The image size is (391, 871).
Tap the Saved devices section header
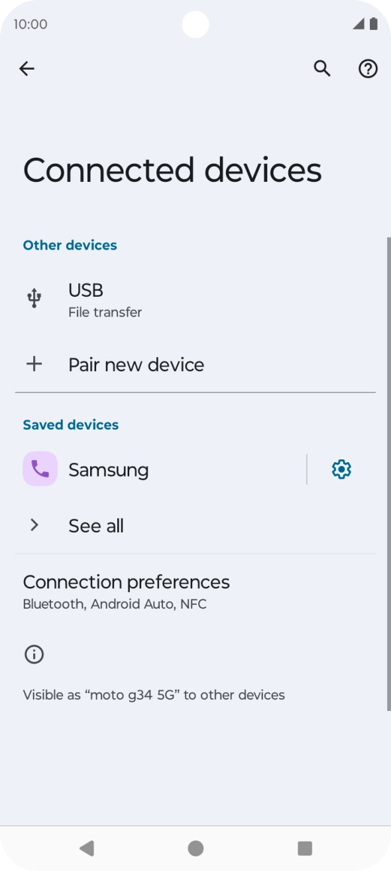70,424
